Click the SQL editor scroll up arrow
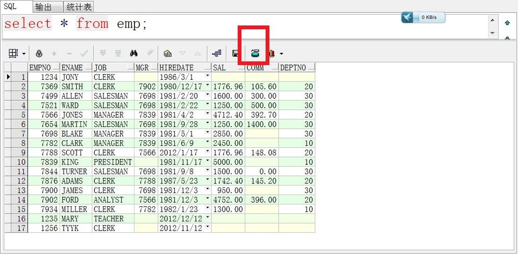Viewport: 518px width, 254px height. coord(493,20)
